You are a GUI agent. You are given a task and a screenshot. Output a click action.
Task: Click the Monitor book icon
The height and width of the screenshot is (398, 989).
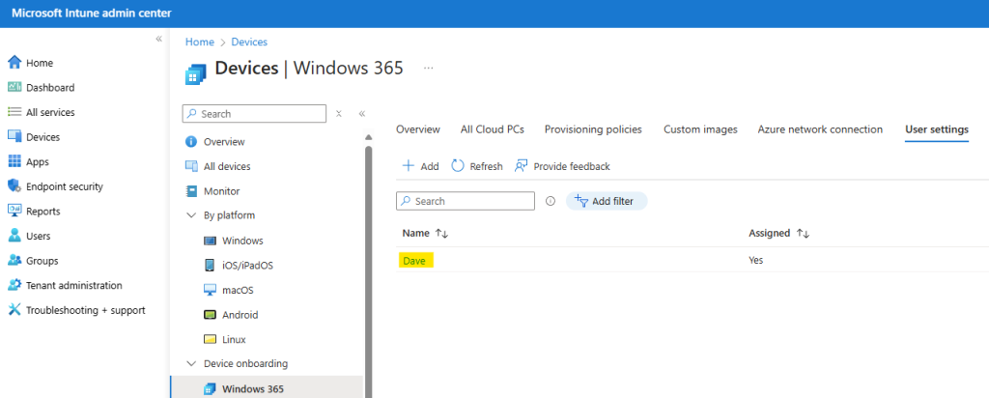click(x=191, y=190)
